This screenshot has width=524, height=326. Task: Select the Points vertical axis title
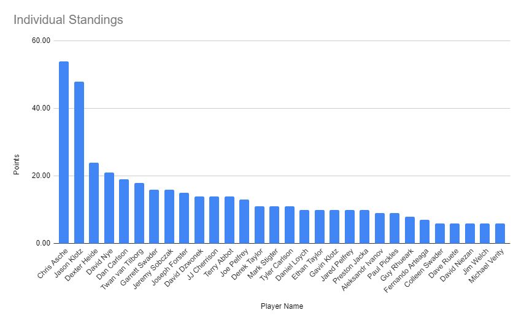tap(18, 166)
